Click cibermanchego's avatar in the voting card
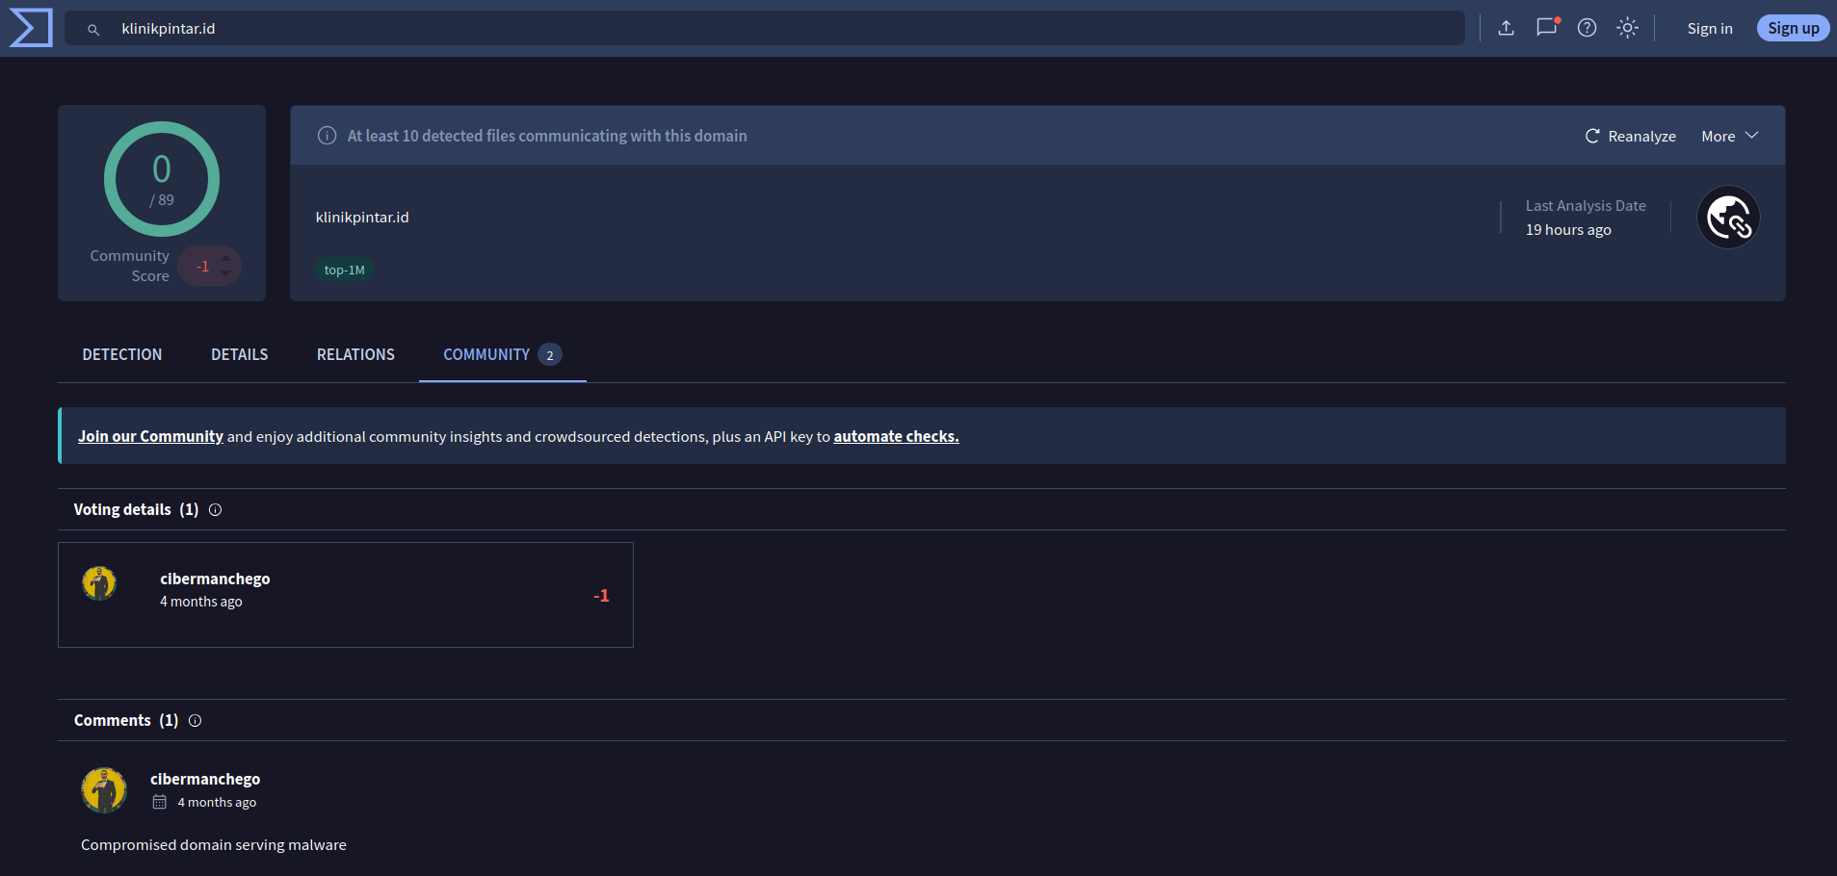 point(99,583)
